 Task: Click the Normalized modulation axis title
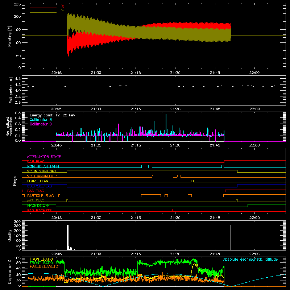tap(9, 127)
